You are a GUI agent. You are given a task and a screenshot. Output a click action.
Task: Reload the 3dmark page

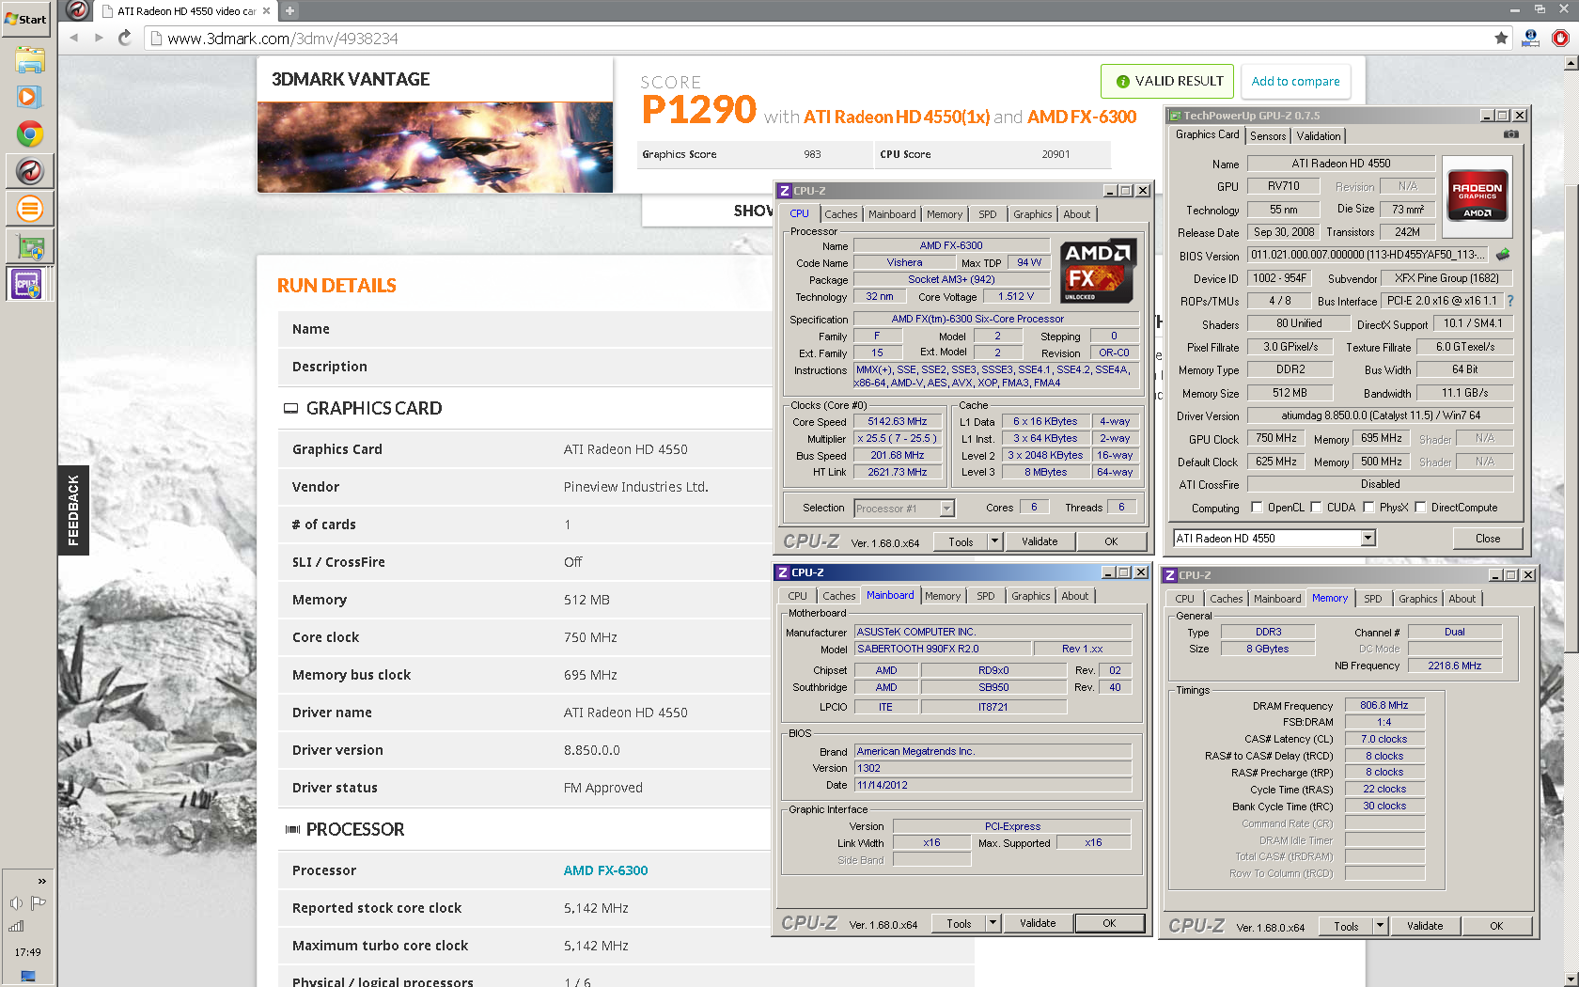click(125, 38)
